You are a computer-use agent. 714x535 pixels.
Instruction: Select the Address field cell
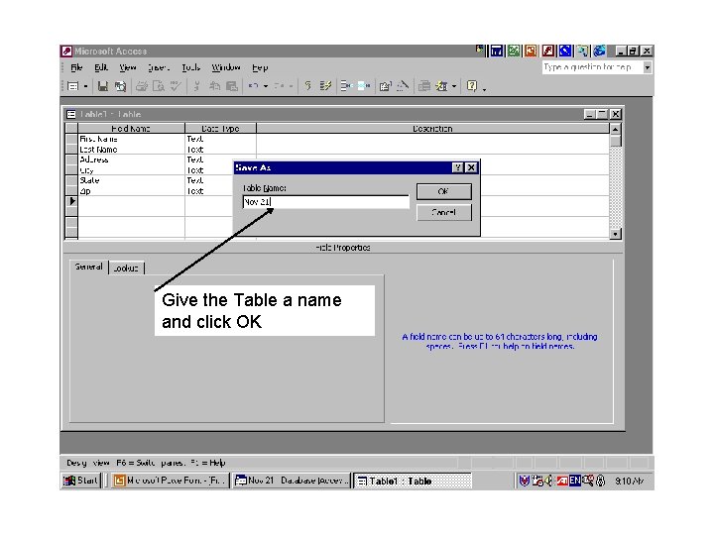point(131,160)
